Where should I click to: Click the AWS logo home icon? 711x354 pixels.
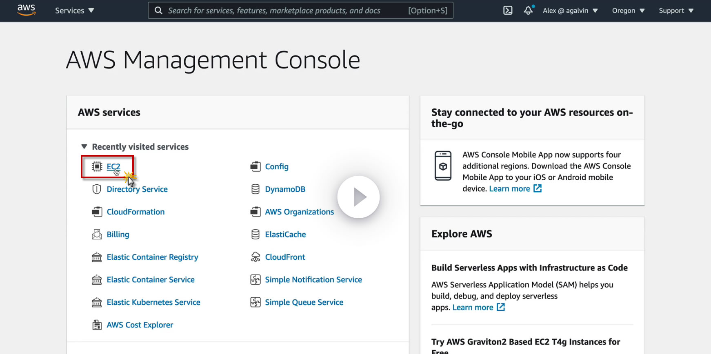(x=27, y=10)
